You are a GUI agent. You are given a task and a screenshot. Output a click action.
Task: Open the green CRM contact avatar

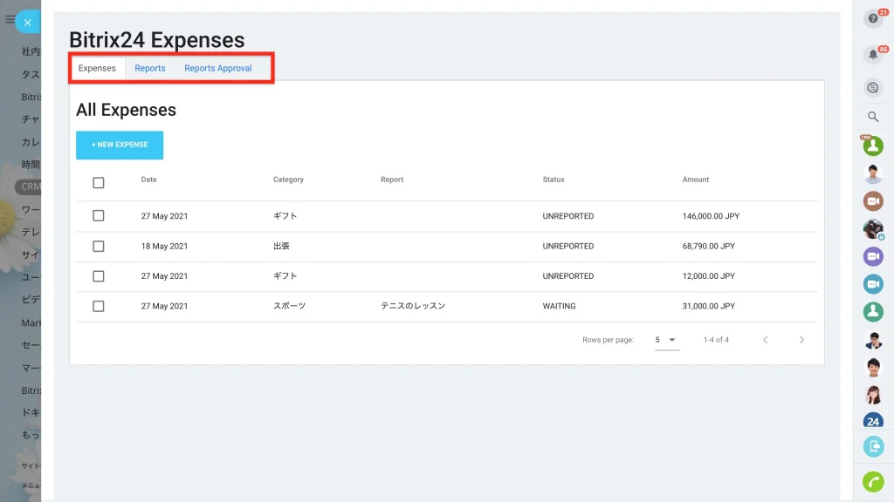coord(873,146)
